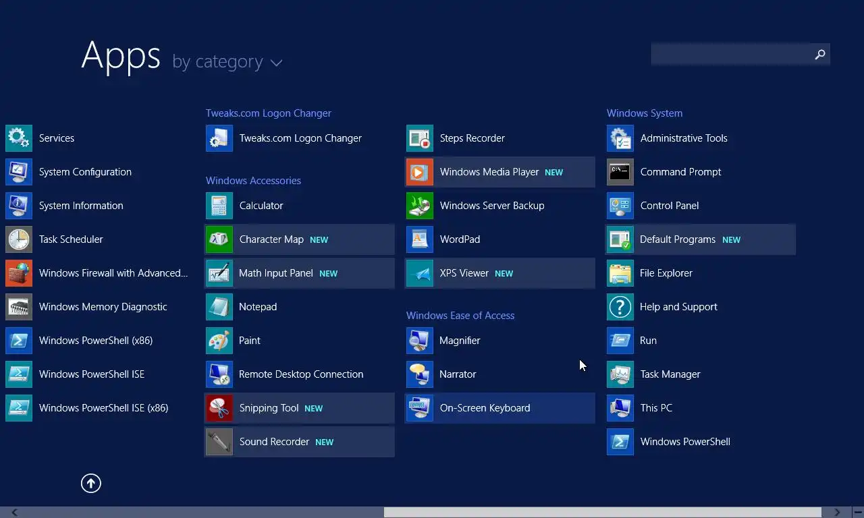864x518 pixels.
Task: Open Task Scheduler clock icon
Action: [x=18, y=239]
